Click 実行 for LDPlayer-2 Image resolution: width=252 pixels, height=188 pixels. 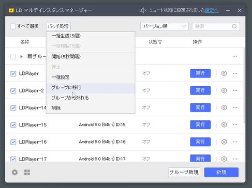click(x=200, y=90)
